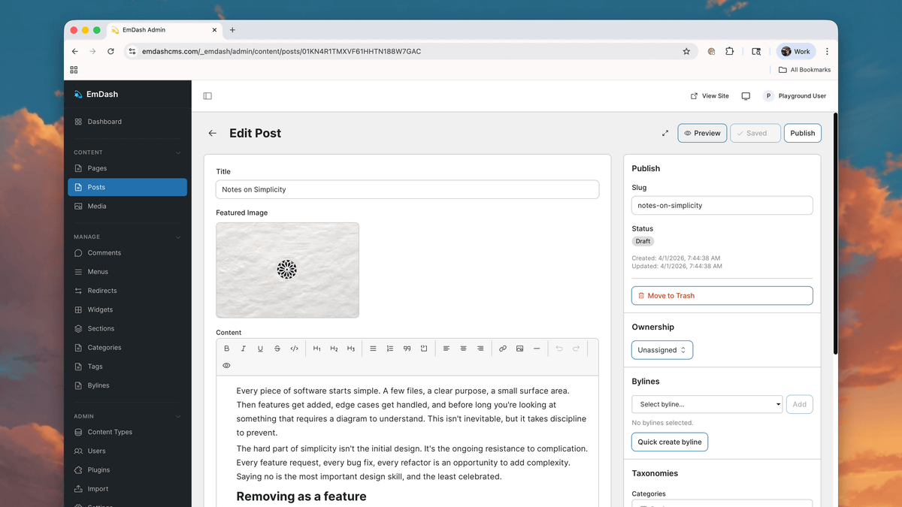The height and width of the screenshot is (507, 902).
Task: Collapse the MANAGE sidebar section
Action: coord(178,237)
